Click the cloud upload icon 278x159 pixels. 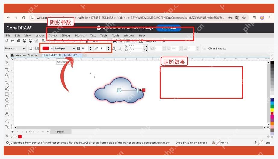tap(30, 41)
